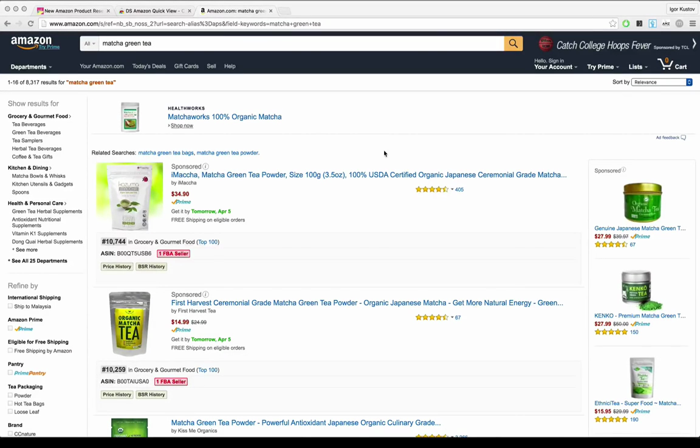The width and height of the screenshot is (700, 448).
Task: Click the blue highlighted extension icon
Action: tap(653, 24)
